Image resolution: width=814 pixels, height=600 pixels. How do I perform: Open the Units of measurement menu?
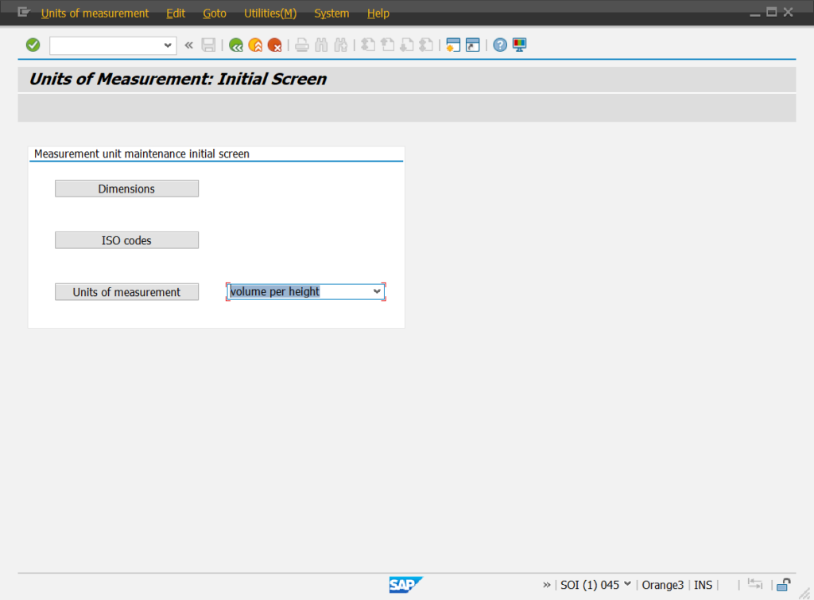click(x=95, y=13)
